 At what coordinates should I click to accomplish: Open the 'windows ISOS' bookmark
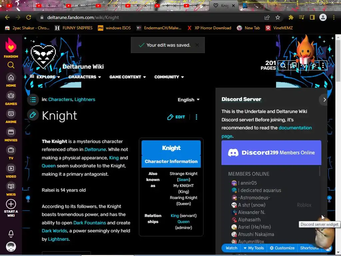(115, 28)
